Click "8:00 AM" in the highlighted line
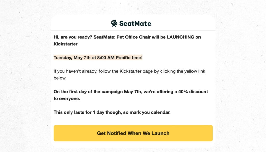The width and height of the screenshot is (266, 152). pos(106,58)
